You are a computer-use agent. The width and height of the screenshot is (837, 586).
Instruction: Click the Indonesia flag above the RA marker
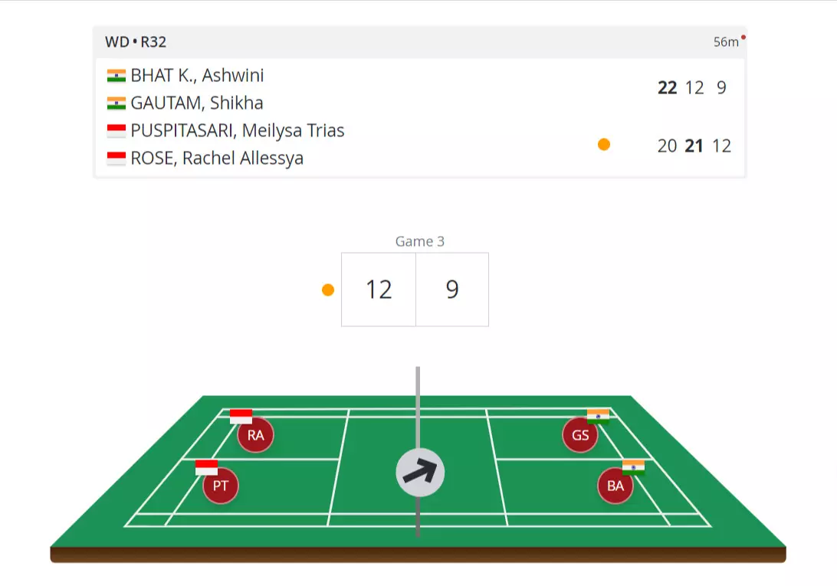241,417
